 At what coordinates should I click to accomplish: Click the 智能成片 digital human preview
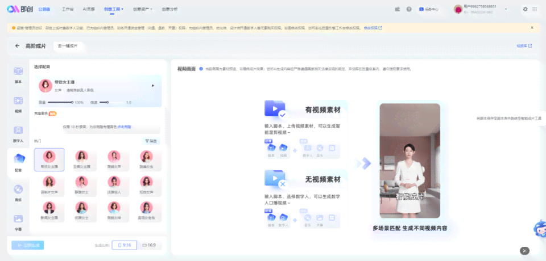pos(410,161)
